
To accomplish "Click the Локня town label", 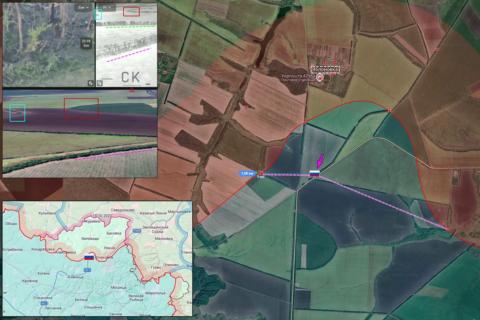I will click(109, 248).
